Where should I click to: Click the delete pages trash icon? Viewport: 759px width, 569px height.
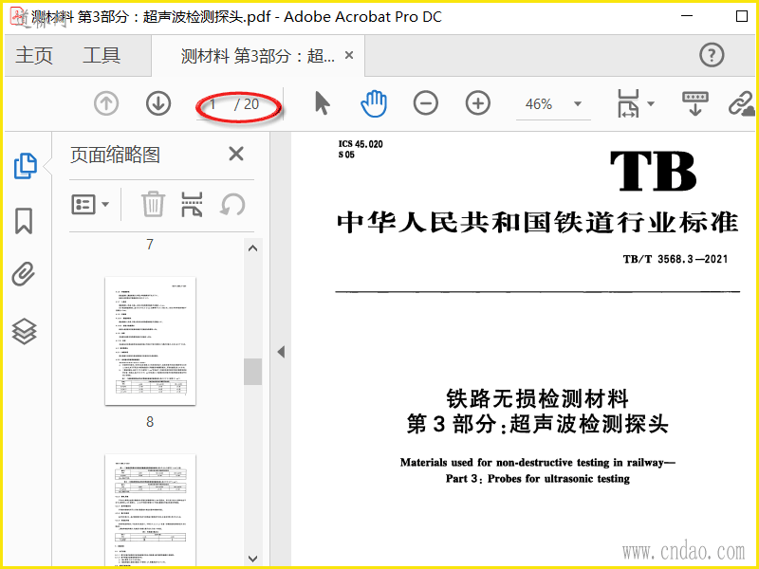tap(153, 204)
